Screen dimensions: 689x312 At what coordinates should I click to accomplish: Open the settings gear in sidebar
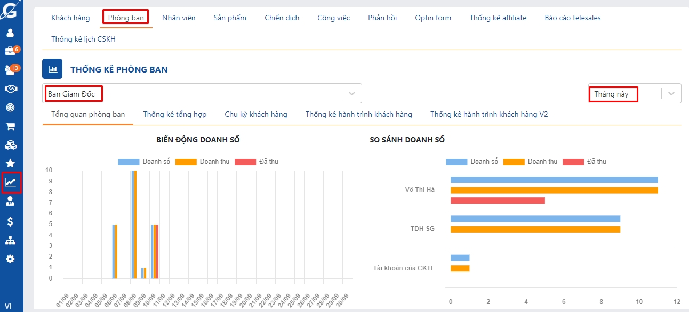(x=10, y=259)
